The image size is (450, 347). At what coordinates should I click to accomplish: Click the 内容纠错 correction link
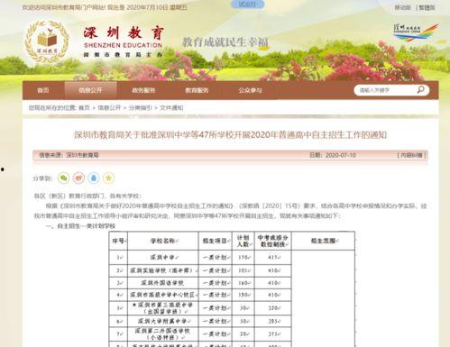point(412,155)
